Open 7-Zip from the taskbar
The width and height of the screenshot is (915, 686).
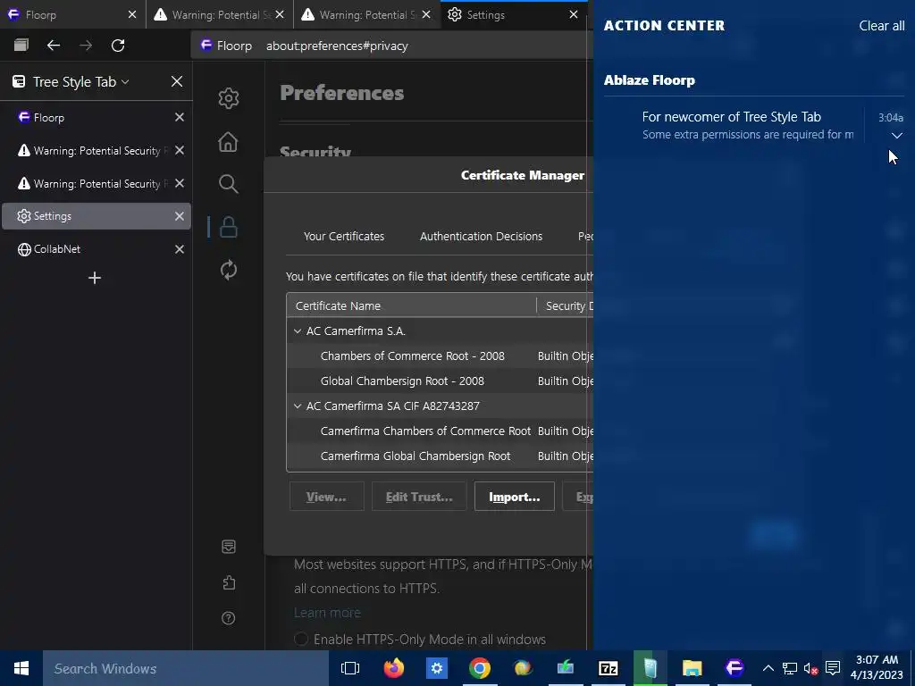(x=608, y=668)
